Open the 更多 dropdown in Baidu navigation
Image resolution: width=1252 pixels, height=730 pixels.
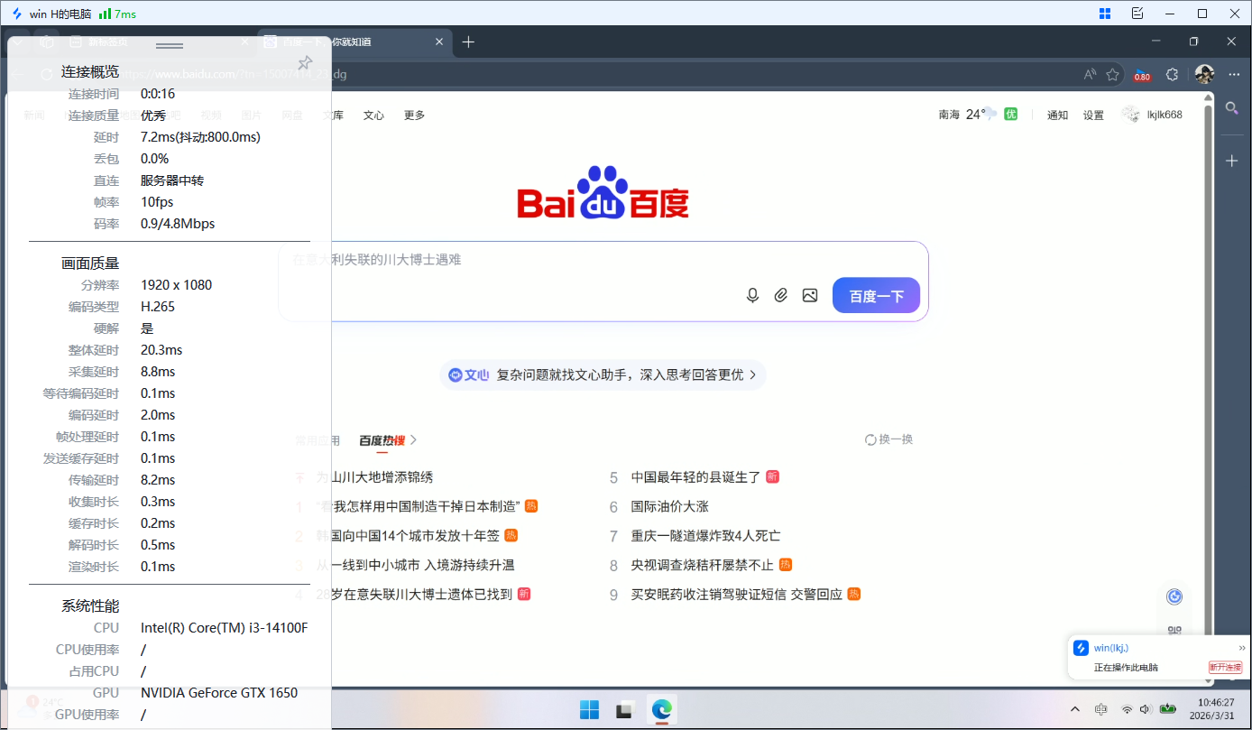[x=414, y=115]
